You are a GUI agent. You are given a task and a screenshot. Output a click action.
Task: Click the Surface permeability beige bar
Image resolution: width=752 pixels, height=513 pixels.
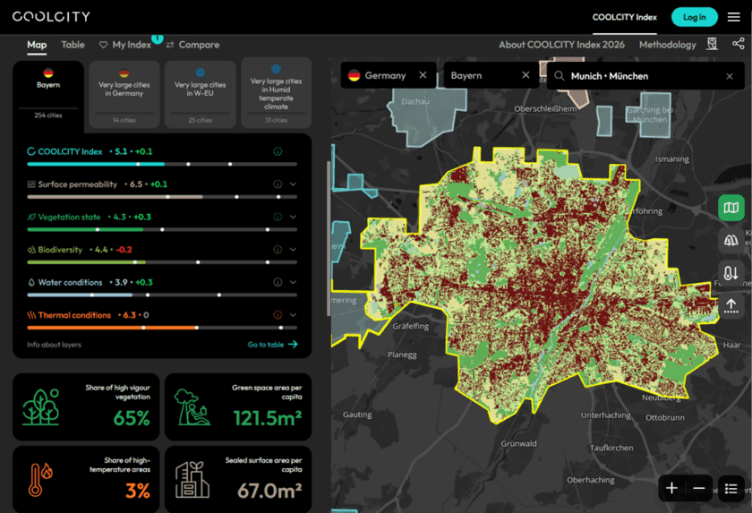tap(162, 197)
